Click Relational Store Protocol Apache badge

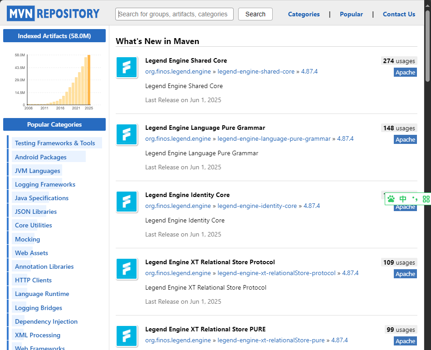(x=405, y=274)
